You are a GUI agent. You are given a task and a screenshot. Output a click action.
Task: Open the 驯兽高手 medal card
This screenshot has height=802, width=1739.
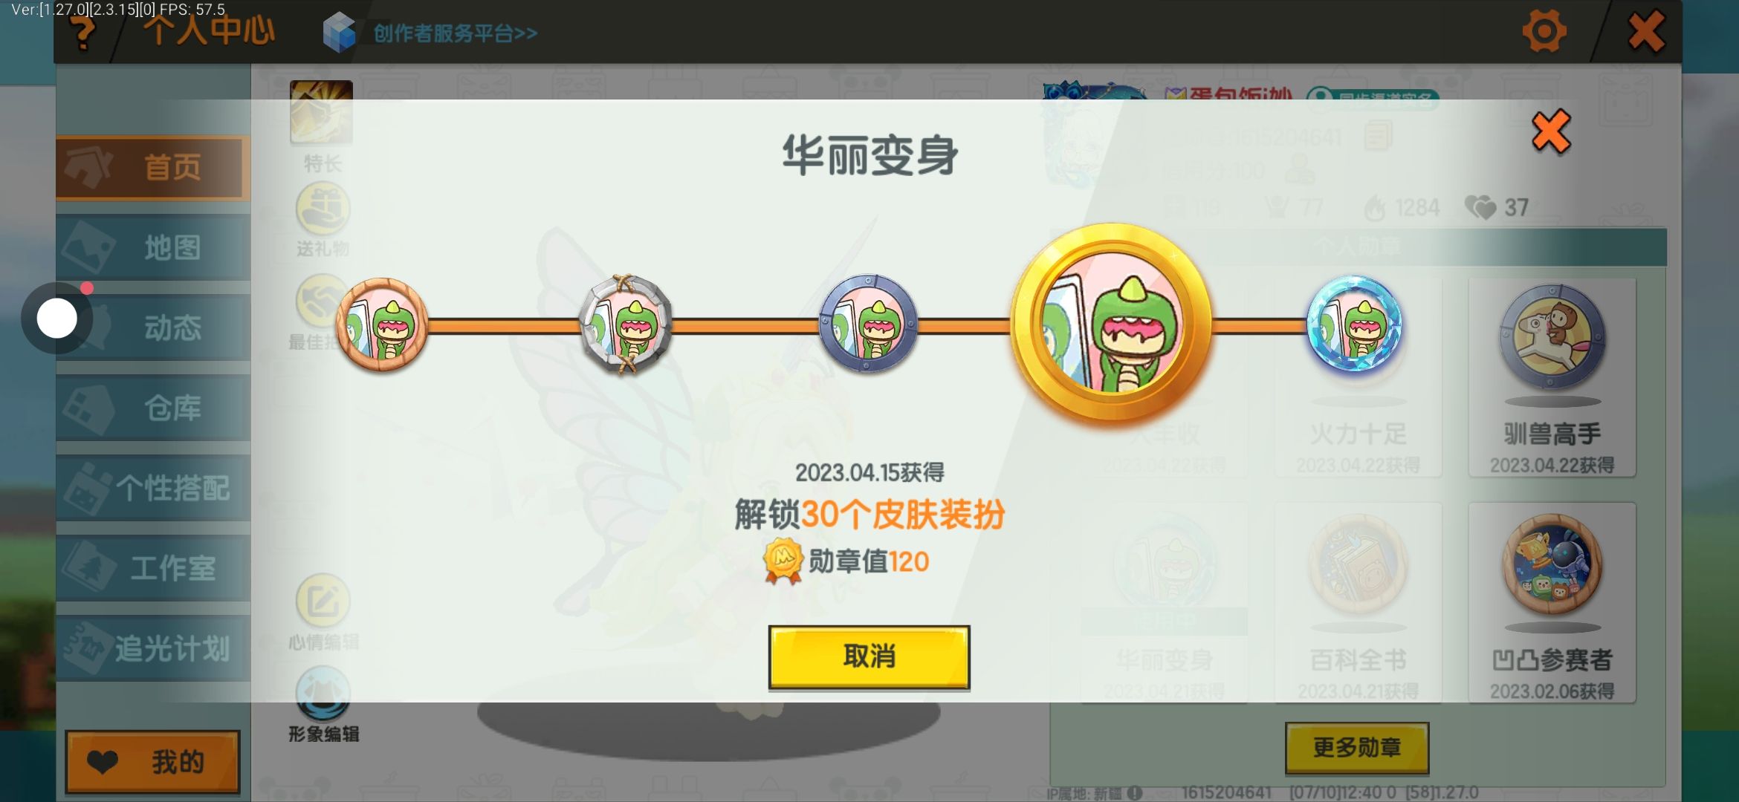pyautogui.click(x=1552, y=378)
